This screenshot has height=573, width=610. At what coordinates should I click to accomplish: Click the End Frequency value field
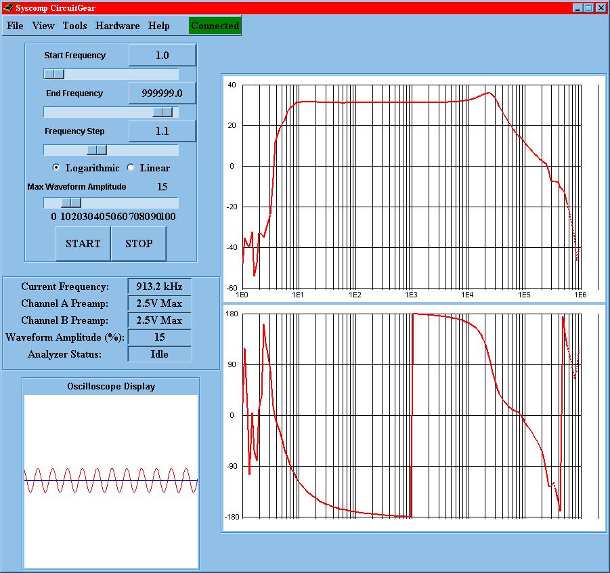[x=162, y=93]
